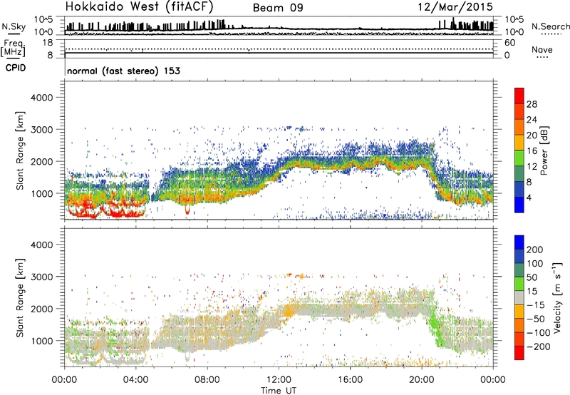Click the '08:00' time tick label
This screenshot has height=395, width=570.
207,380
